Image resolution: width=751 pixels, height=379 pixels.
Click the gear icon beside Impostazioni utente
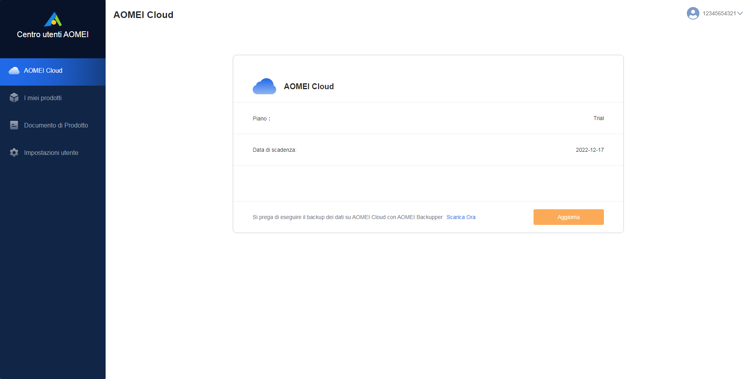tap(14, 153)
